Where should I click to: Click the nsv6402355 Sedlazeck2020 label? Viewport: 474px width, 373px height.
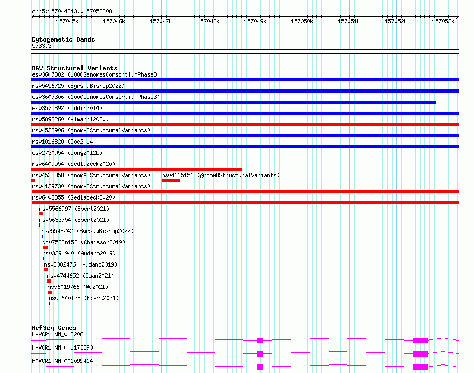73,197
